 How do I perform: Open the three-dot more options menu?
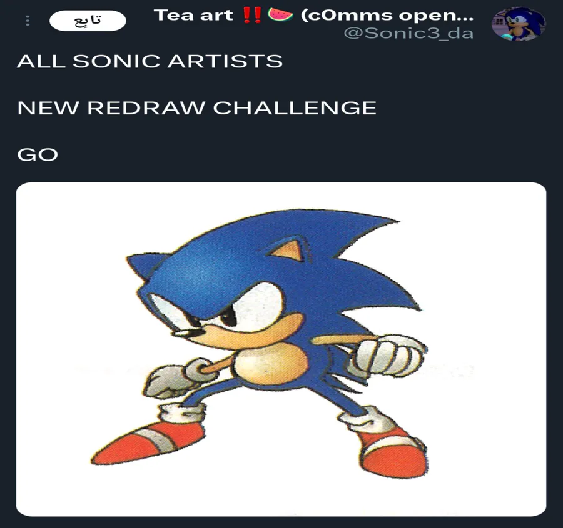tap(28, 21)
